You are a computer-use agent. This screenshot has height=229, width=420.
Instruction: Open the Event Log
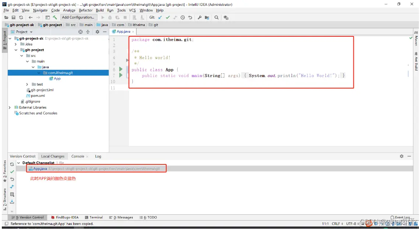400,218
